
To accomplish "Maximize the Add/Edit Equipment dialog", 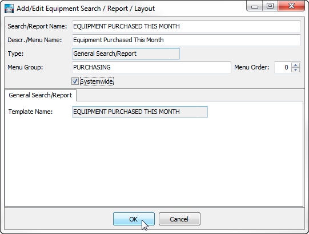I will coord(270,6).
